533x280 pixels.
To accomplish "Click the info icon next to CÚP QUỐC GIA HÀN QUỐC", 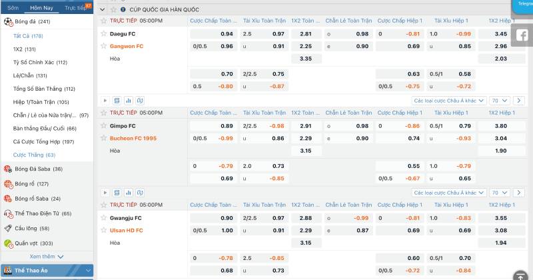I will (123, 9).
